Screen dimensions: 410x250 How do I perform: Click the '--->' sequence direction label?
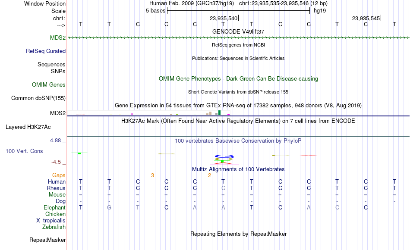point(61,25)
